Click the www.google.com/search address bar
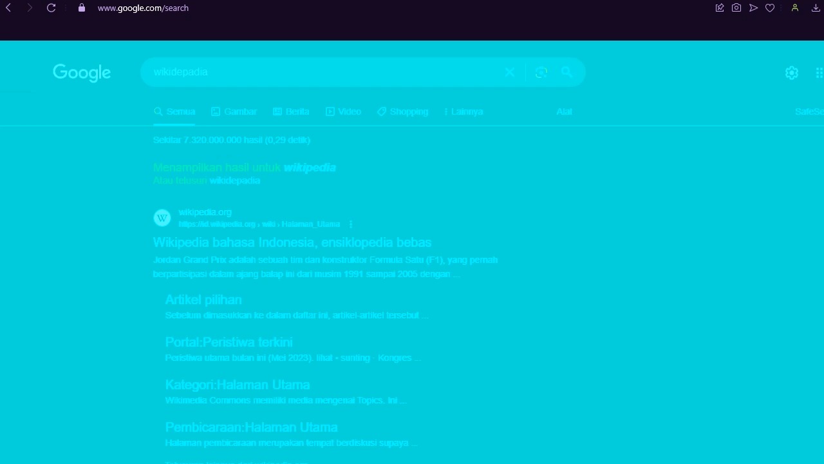824x464 pixels. tap(143, 8)
